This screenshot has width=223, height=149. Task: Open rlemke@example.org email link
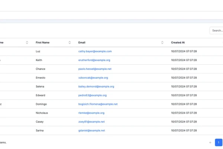pyautogui.click(x=91, y=113)
